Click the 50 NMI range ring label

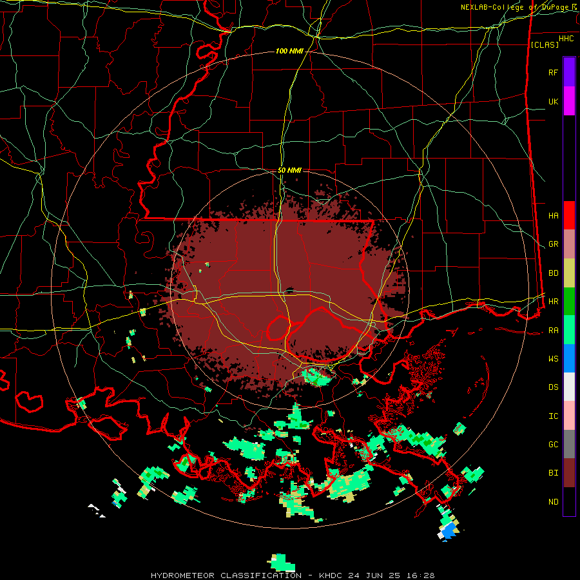point(289,170)
